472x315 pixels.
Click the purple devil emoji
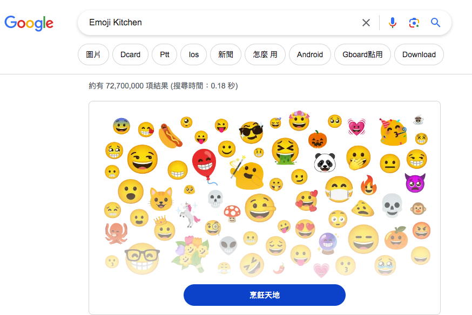[x=415, y=182]
